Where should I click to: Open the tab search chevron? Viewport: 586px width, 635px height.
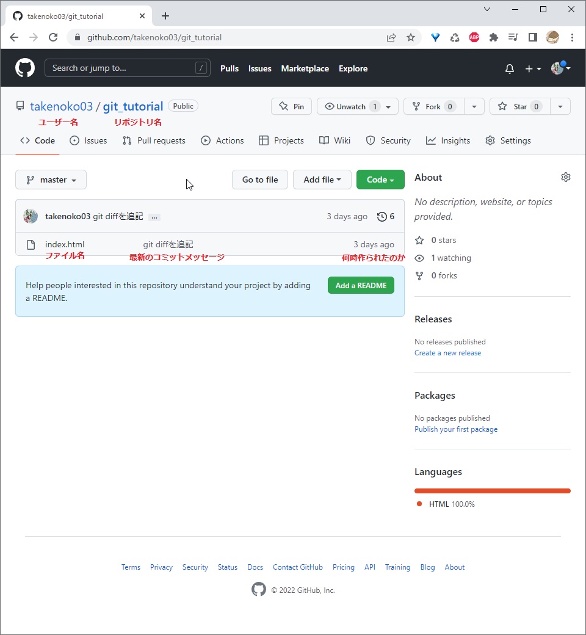tap(487, 9)
